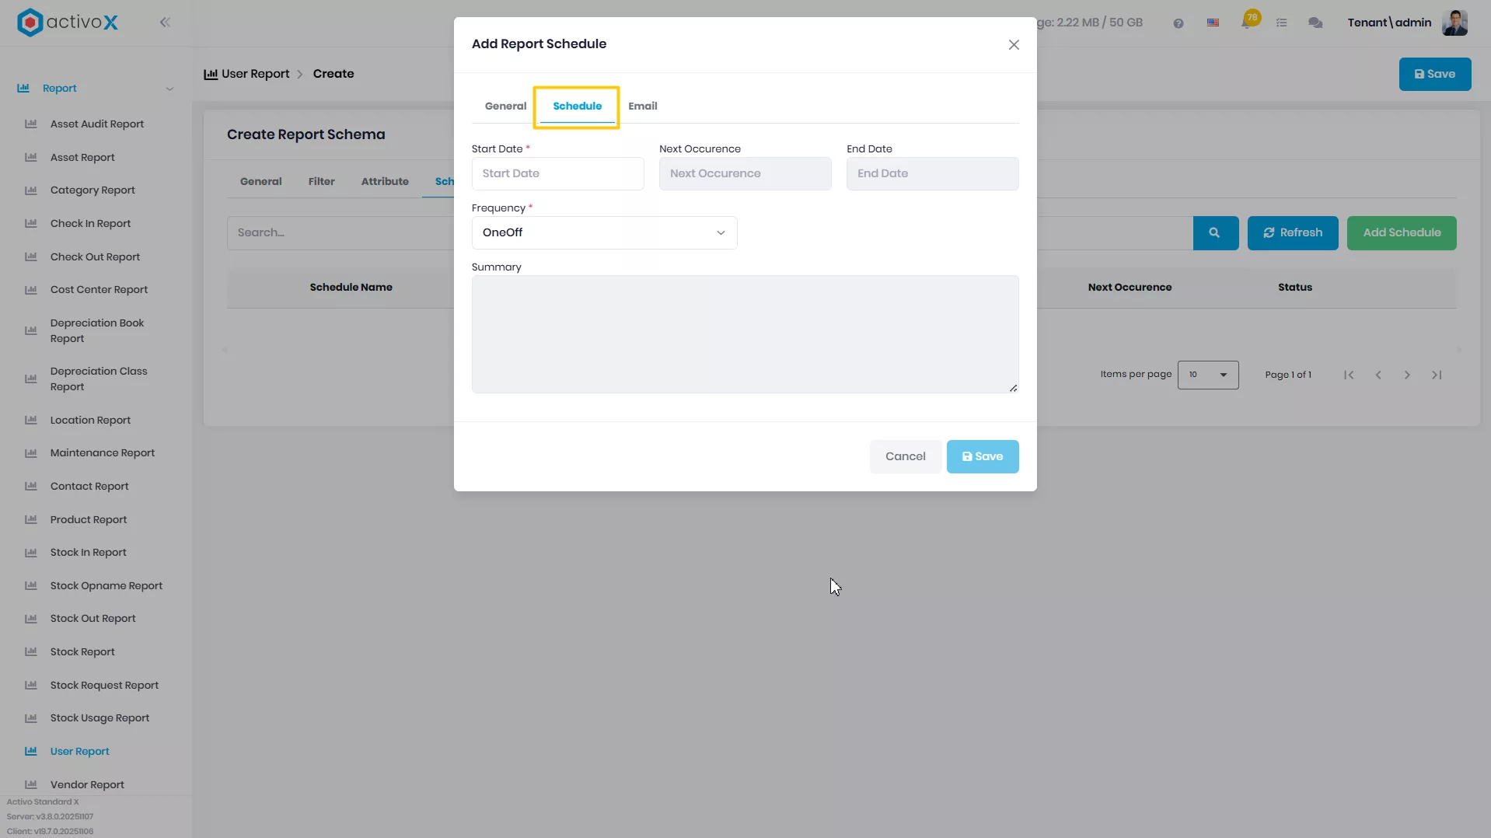Switch to Email tab in dialog
This screenshot has height=838, width=1491.
[642, 106]
